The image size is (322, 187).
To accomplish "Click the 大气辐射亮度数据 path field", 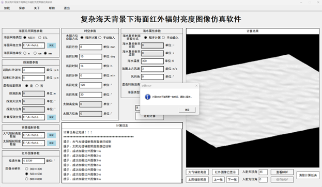I will tap(34, 135).
